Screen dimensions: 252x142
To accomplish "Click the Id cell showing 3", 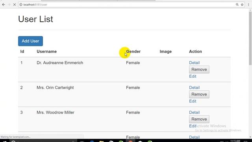I will coord(22,112).
